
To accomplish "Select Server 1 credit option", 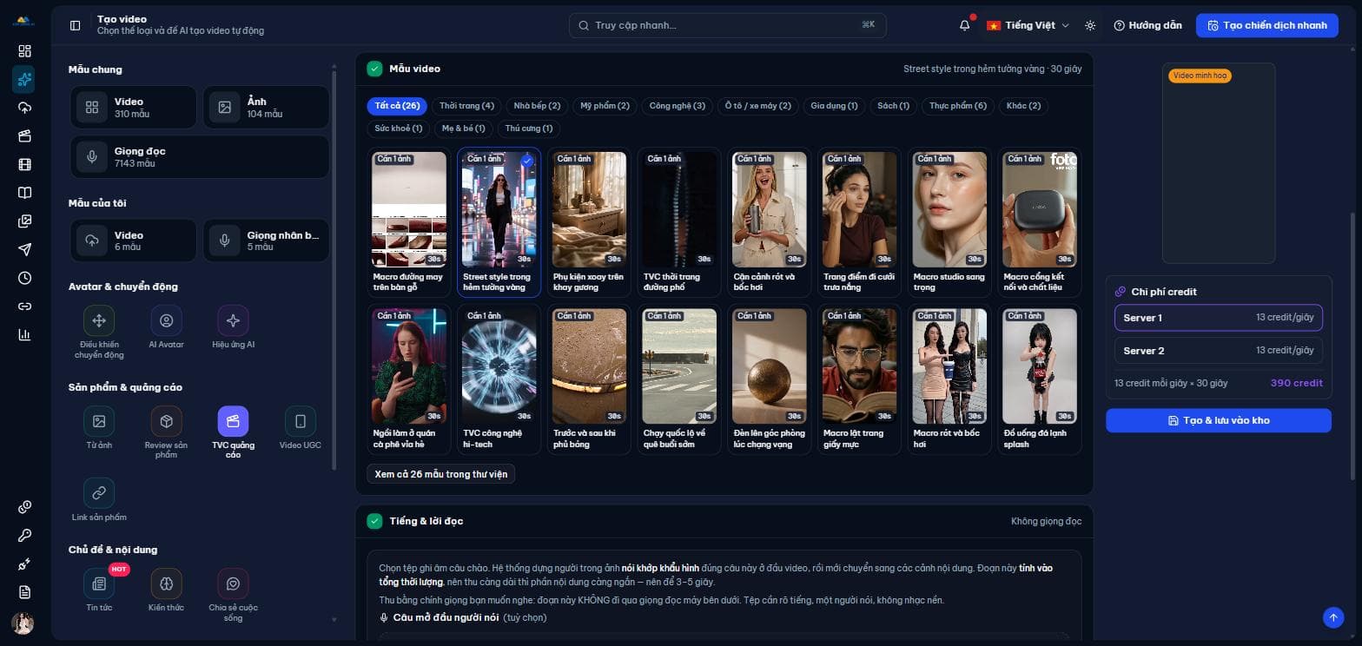I will click(x=1218, y=318).
